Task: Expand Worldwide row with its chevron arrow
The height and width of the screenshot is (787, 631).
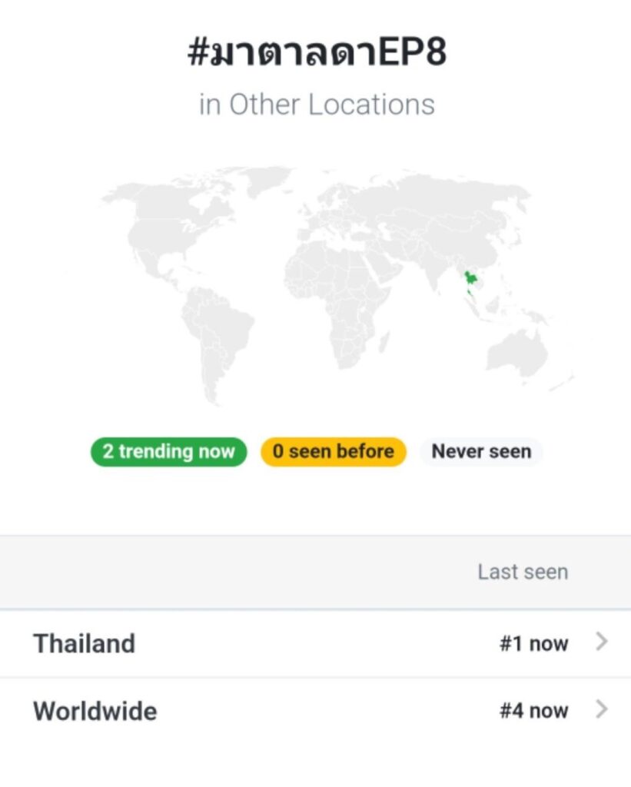Action: click(x=602, y=710)
